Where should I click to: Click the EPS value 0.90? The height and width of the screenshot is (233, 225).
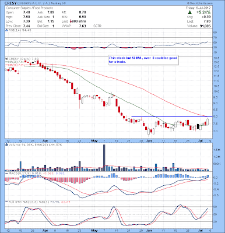tap(82, 17)
